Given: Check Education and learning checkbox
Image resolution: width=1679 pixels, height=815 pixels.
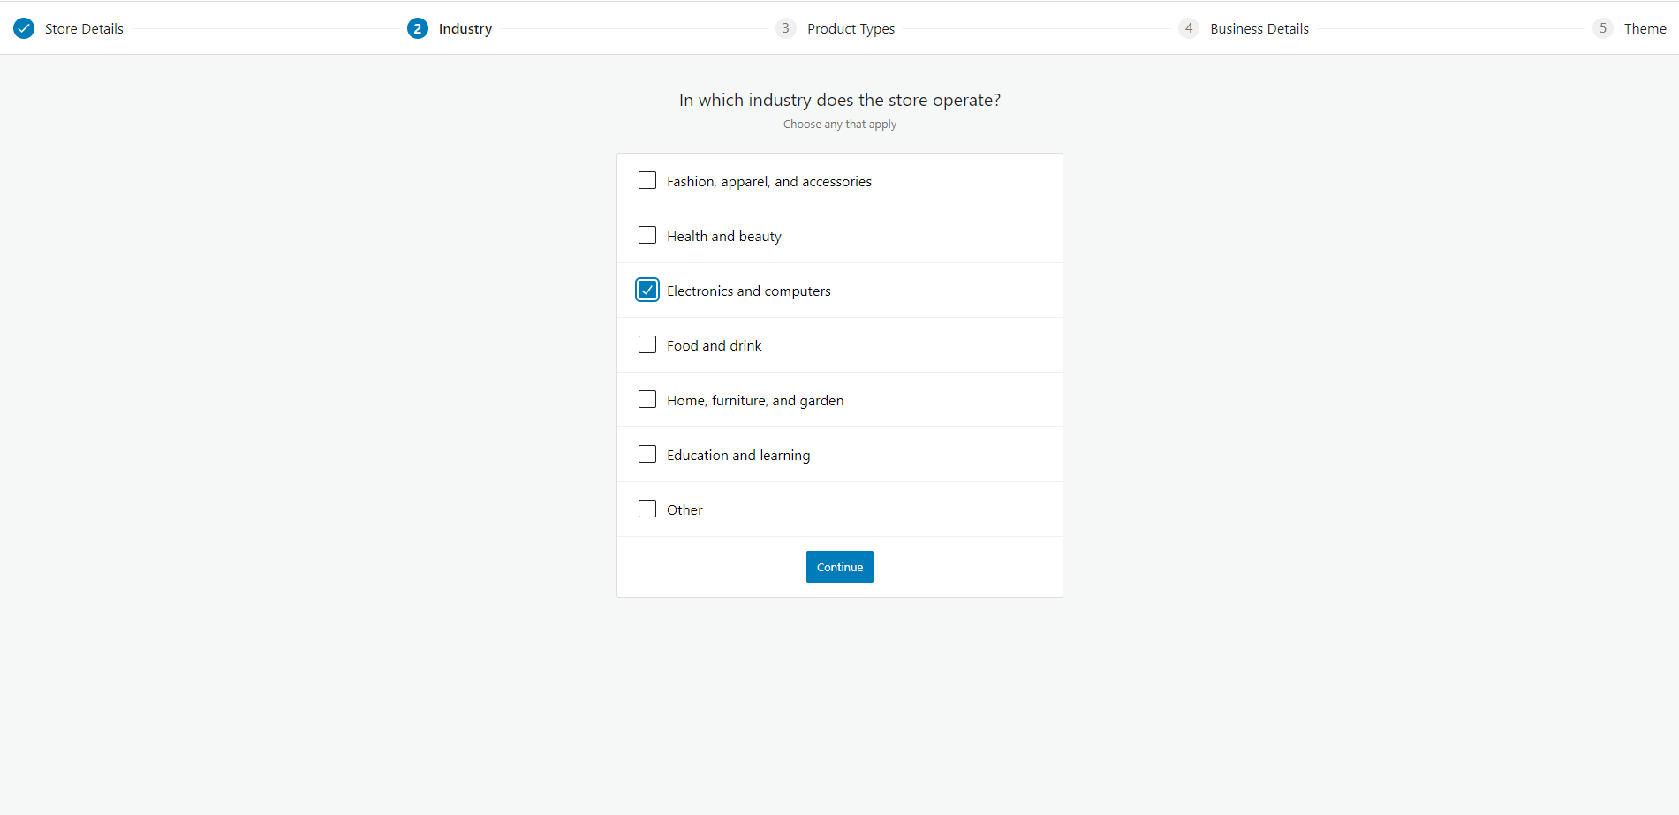Looking at the screenshot, I should click(647, 454).
